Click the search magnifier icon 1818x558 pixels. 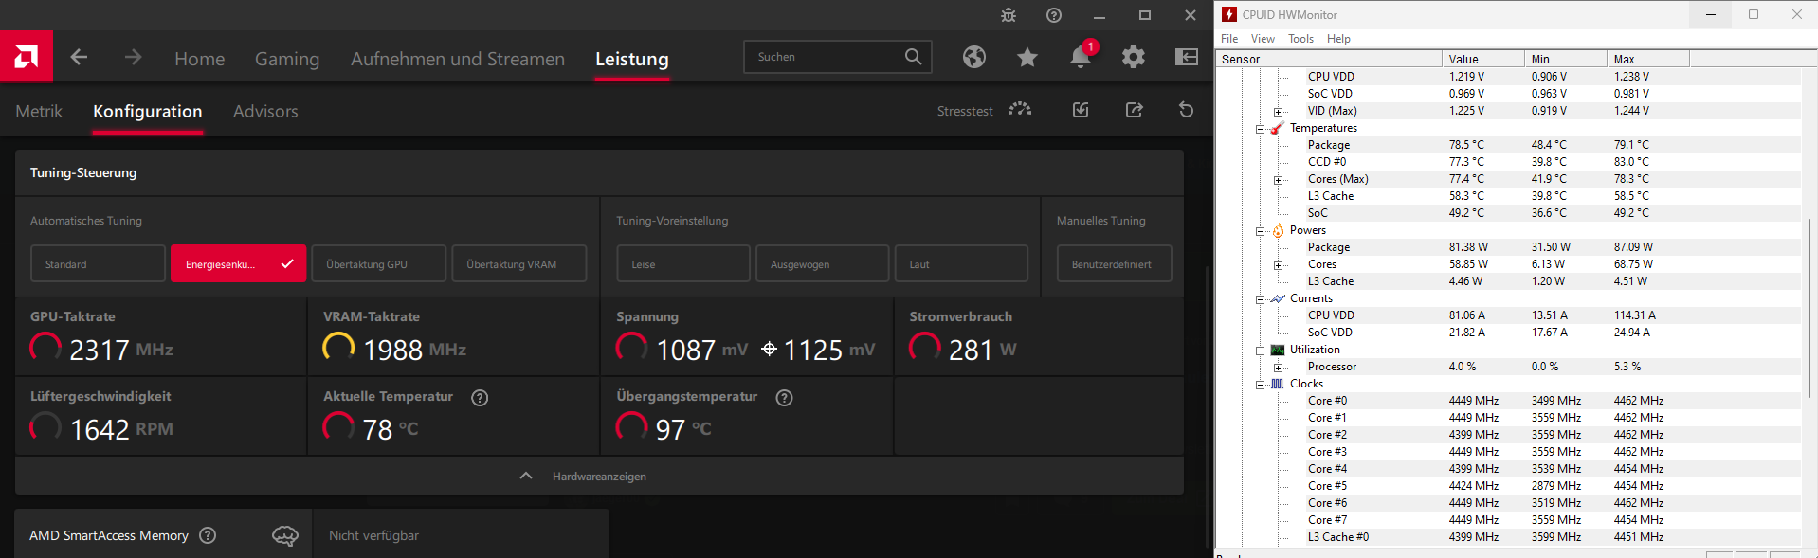[913, 57]
